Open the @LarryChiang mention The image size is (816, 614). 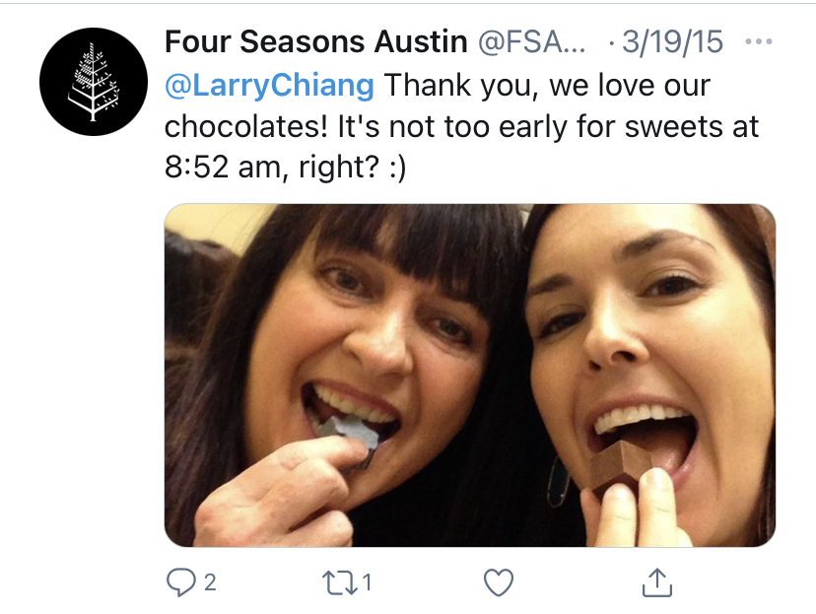(268, 85)
